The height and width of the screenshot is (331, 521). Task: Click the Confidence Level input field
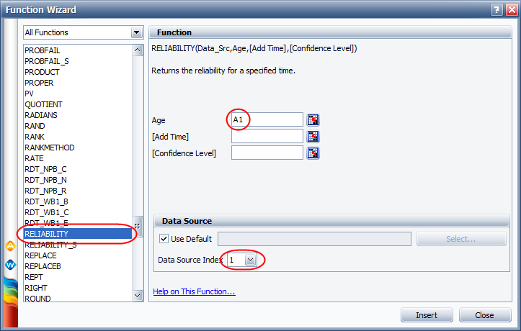(x=267, y=153)
